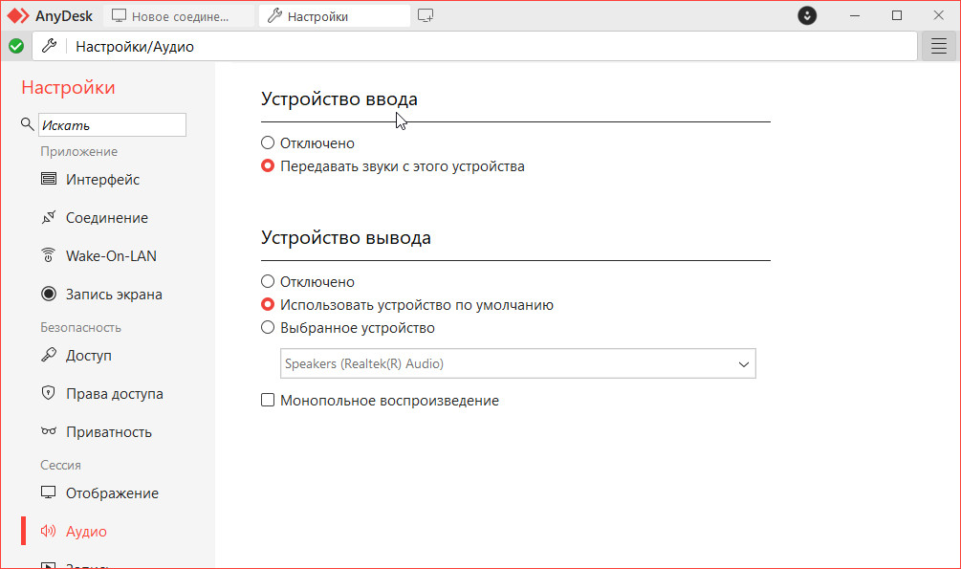Open the hamburger main menu

938,46
